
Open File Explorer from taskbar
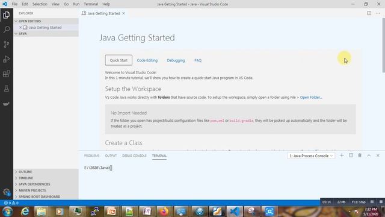click(x=42, y=212)
